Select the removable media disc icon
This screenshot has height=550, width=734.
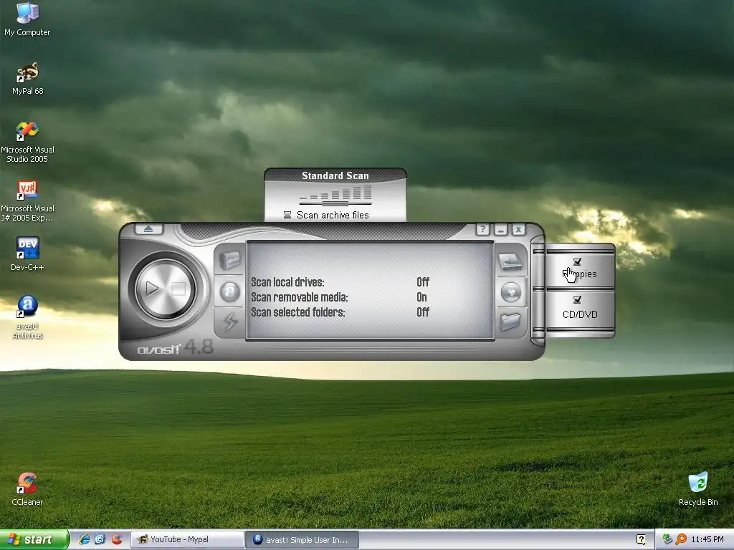(510, 292)
